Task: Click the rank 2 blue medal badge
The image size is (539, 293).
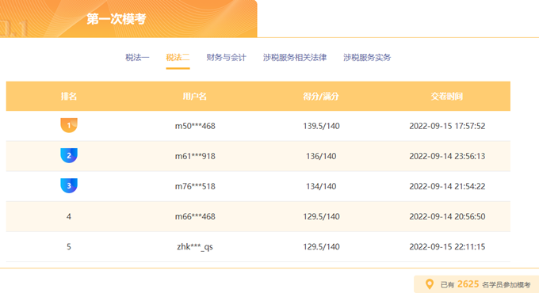Action: click(x=69, y=155)
